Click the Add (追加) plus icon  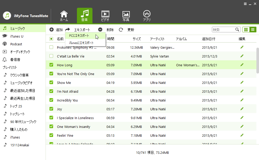(52, 30)
